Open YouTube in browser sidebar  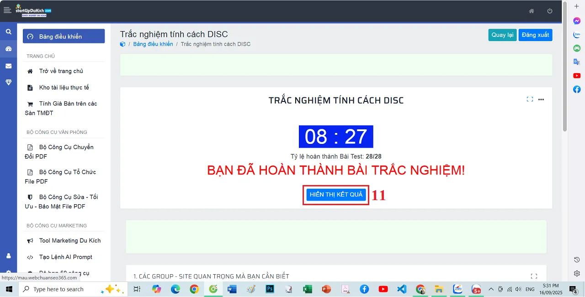(x=577, y=75)
